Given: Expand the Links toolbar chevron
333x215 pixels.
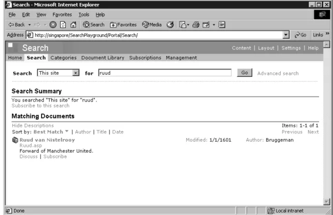Looking at the screenshot, I should click(x=327, y=33).
